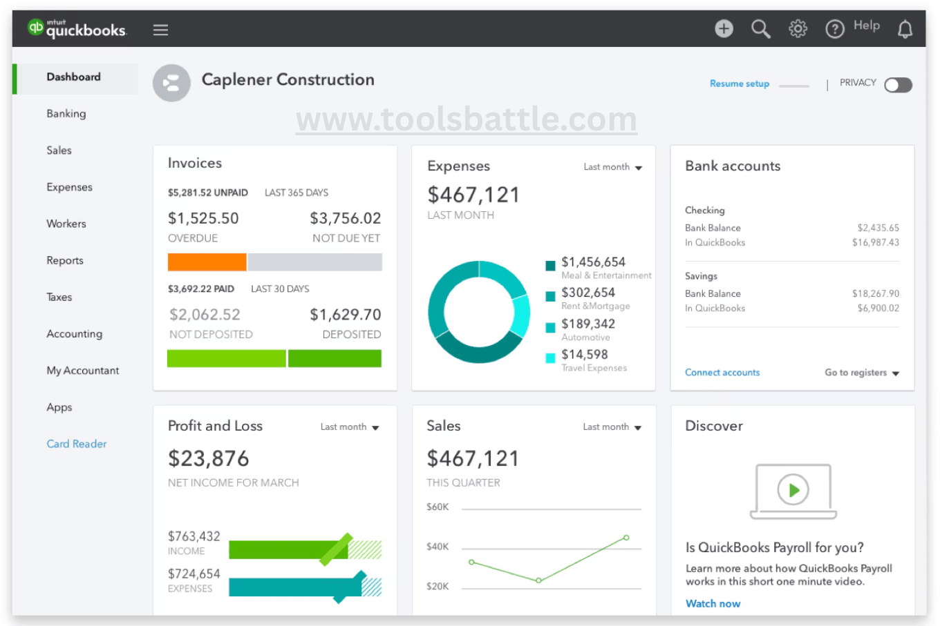
Task: Toggle the Privacy switch
Action: pyautogui.click(x=898, y=84)
